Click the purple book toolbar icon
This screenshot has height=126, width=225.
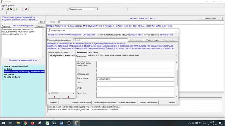[26, 9]
